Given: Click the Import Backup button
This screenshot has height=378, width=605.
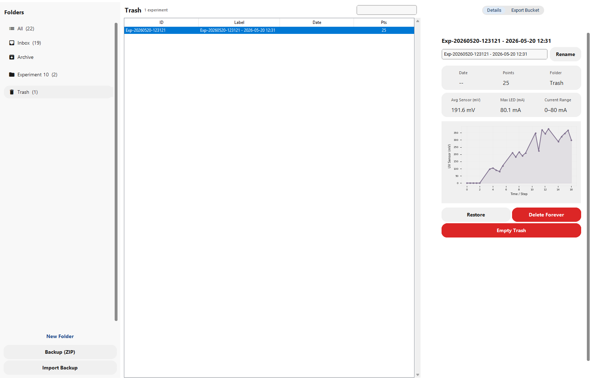Looking at the screenshot, I should tap(60, 368).
